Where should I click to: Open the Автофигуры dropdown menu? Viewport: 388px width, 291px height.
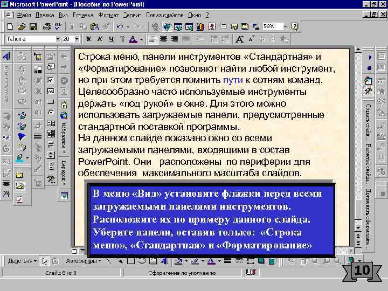(x=84, y=261)
